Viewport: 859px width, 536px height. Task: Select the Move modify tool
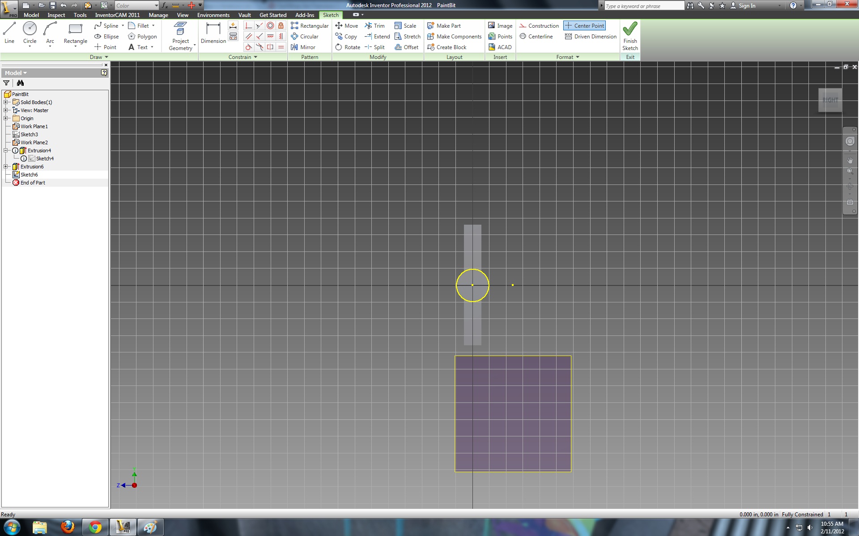click(347, 26)
